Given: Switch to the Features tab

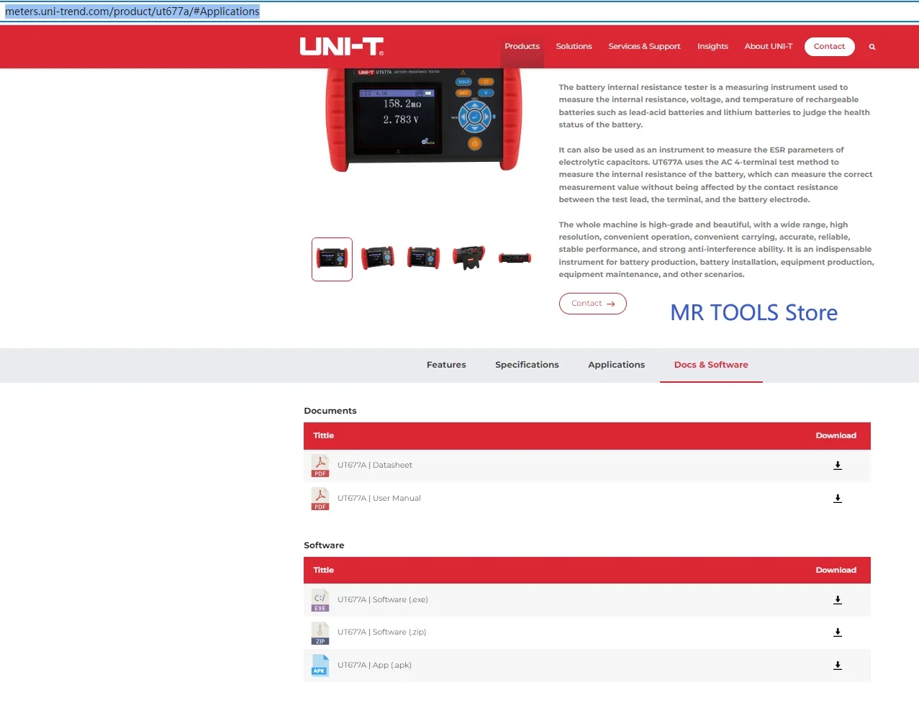Looking at the screenshot, I should pos(446,365).
